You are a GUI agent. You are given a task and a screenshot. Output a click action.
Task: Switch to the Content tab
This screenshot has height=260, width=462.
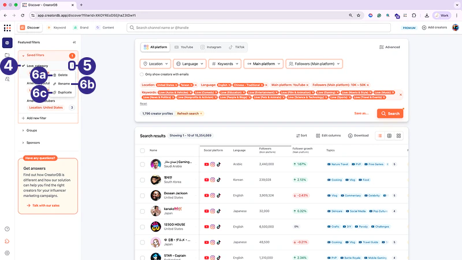[x=105, y=28]
